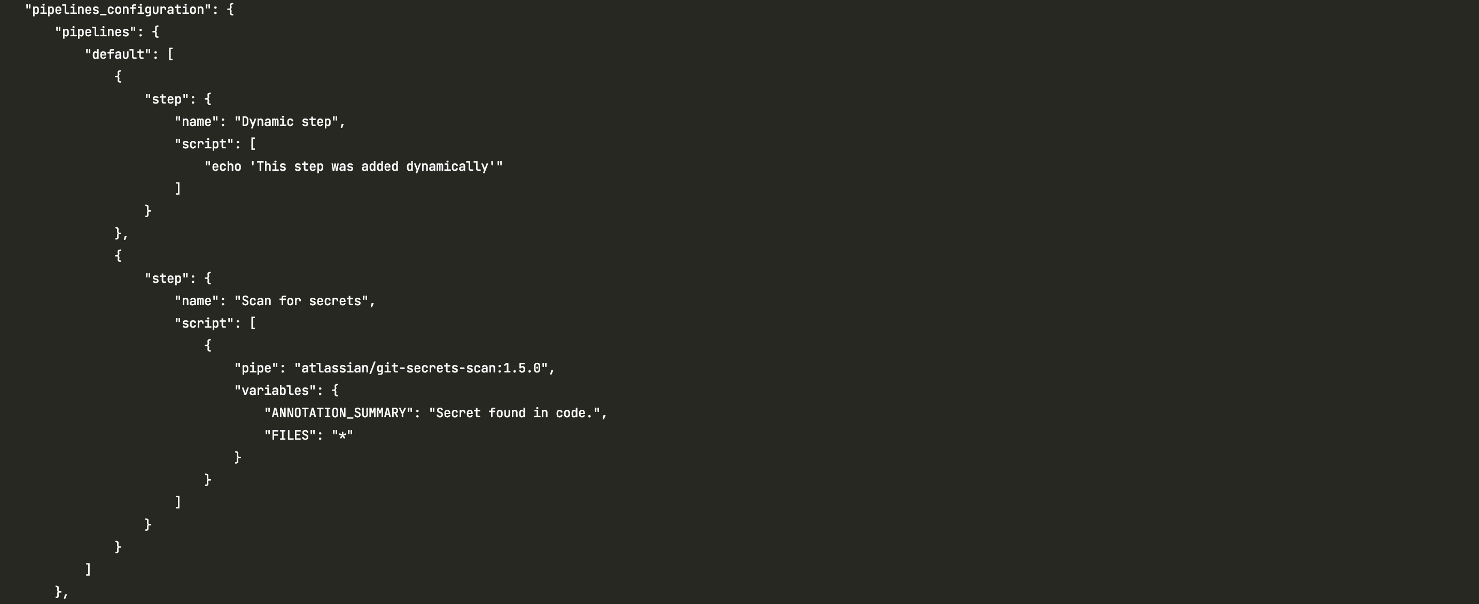
Task: Click the echo command string
Action: (353, 166)
